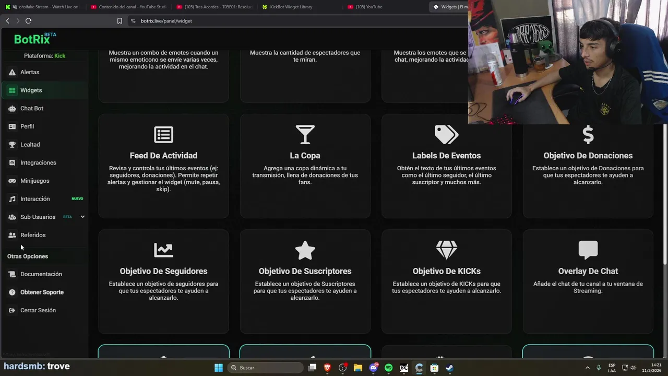Click the Feed De Actividad list icon

(x=163, y=135)
